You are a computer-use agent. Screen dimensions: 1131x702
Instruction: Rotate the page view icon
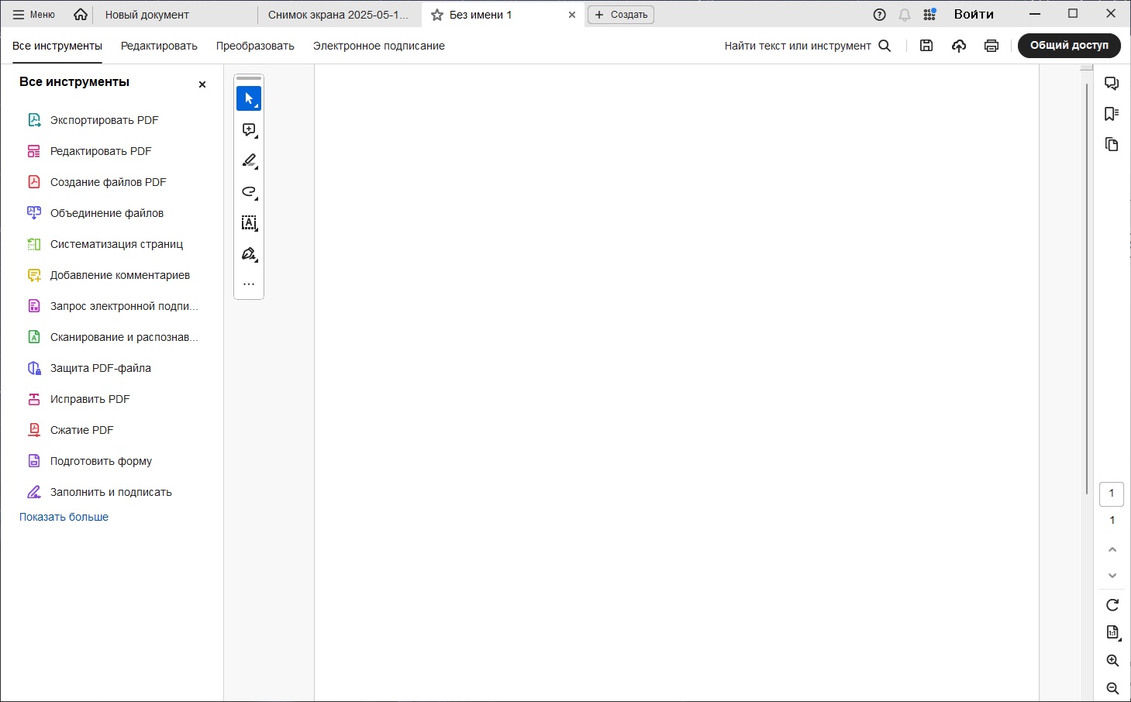pyautogui.click(x=1112, y=605)
